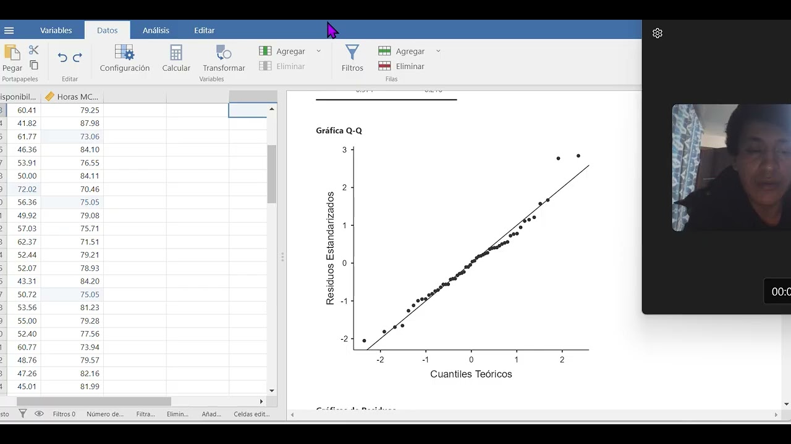Select cell with value 60.41
Image resolution: width=791 pixels, height=444 pixels.
pos(23,110)
